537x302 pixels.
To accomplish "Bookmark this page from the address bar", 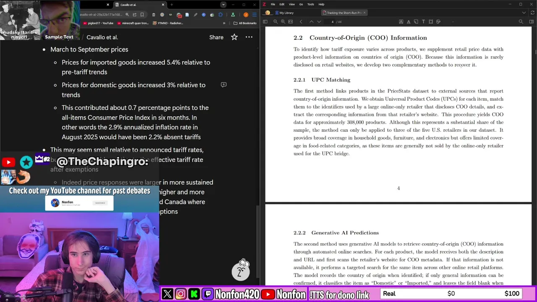I will coord(142,15).
